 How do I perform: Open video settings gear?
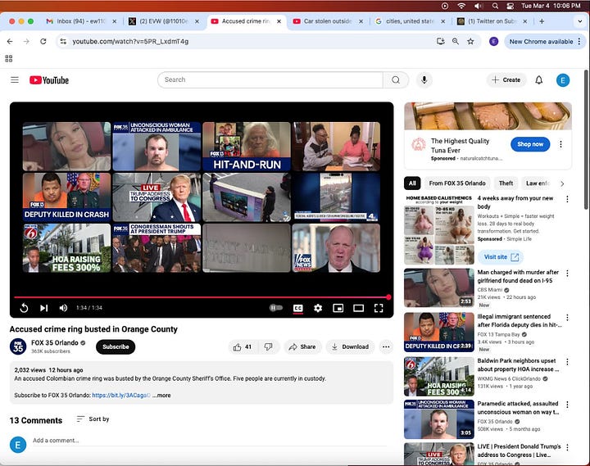tap(318, 308)
